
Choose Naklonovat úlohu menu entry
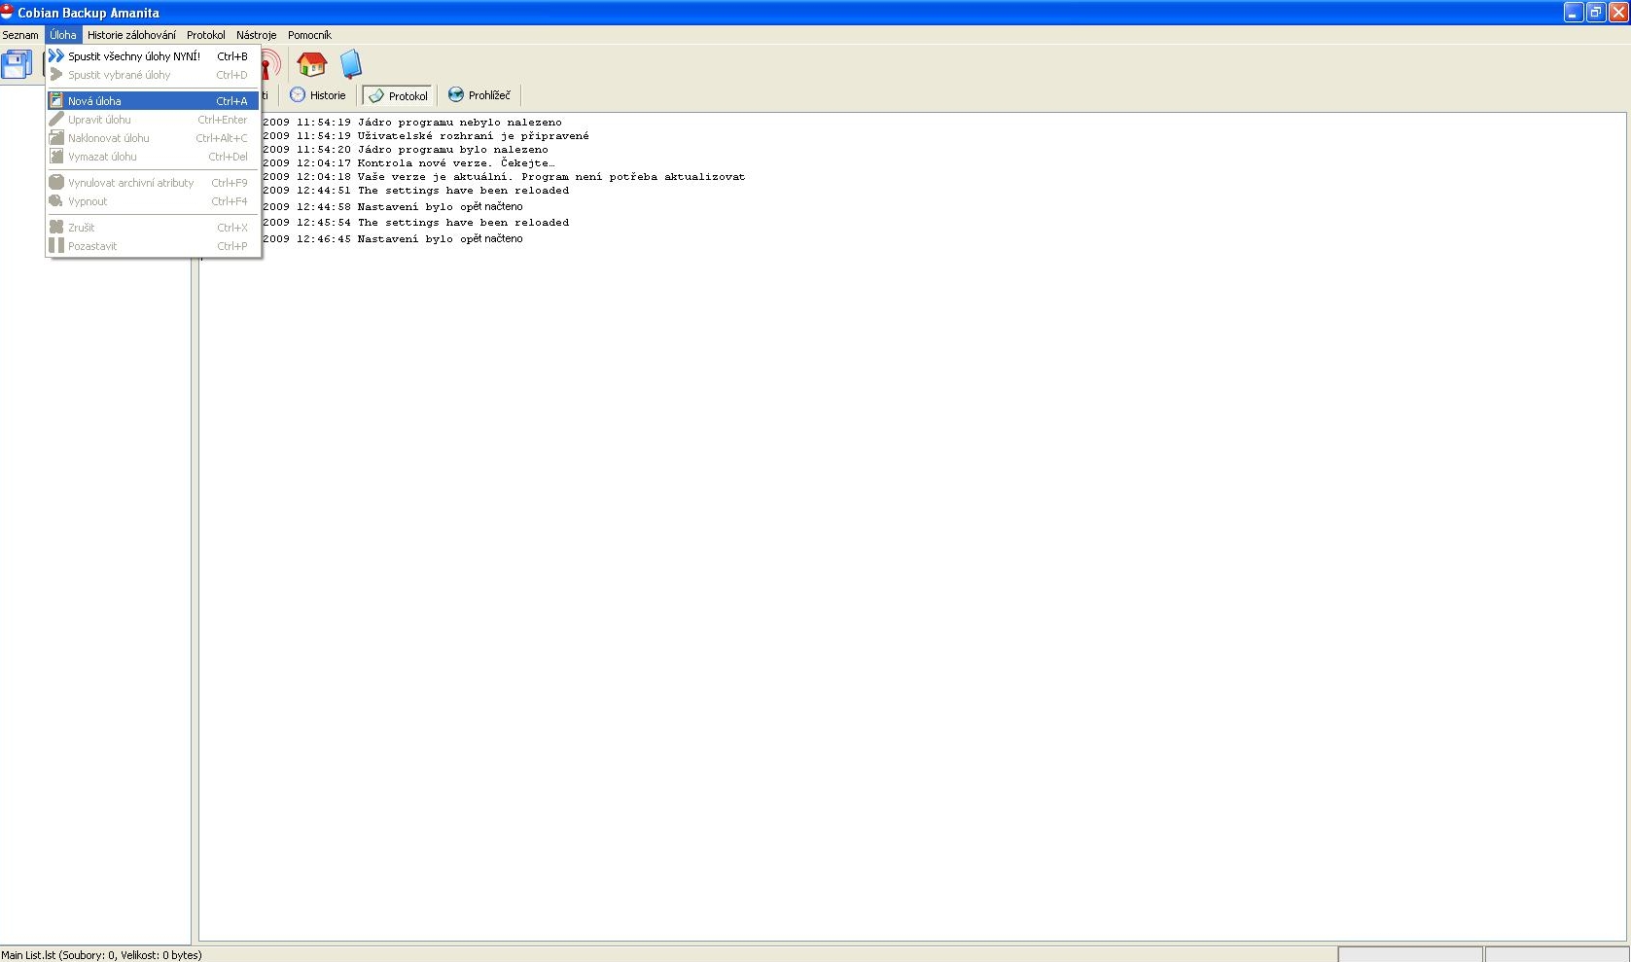click(154, 138)
